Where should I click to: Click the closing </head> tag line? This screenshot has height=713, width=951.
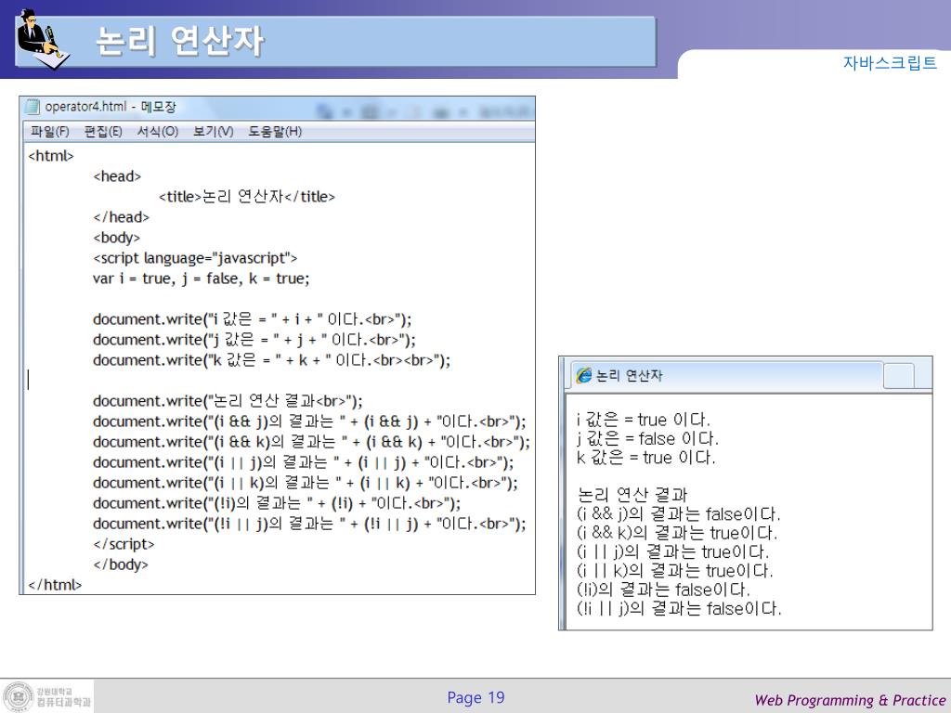pos(122,217)
